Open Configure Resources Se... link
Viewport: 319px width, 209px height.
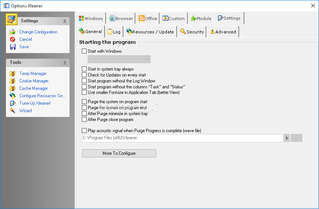click(x=42, y=96)
